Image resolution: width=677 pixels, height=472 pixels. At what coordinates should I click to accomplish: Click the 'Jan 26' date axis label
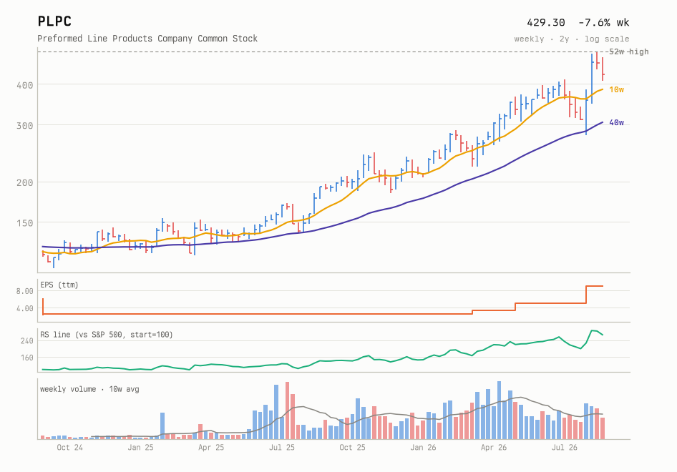423,448
